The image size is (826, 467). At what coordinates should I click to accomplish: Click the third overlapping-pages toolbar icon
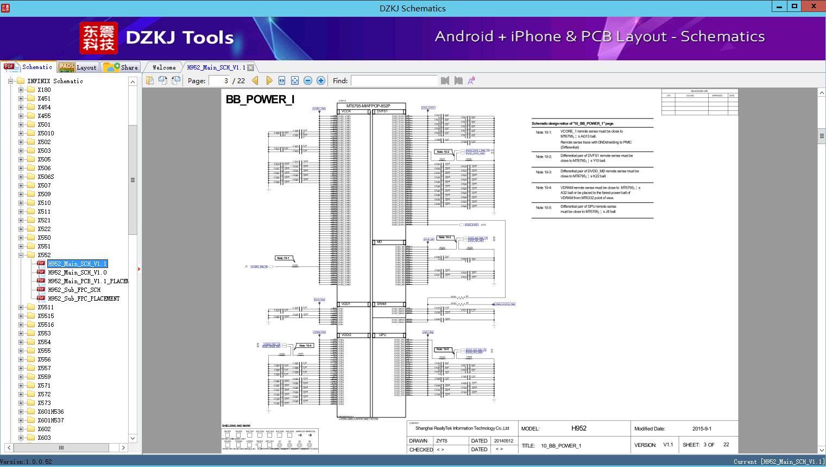coord(176,80)
